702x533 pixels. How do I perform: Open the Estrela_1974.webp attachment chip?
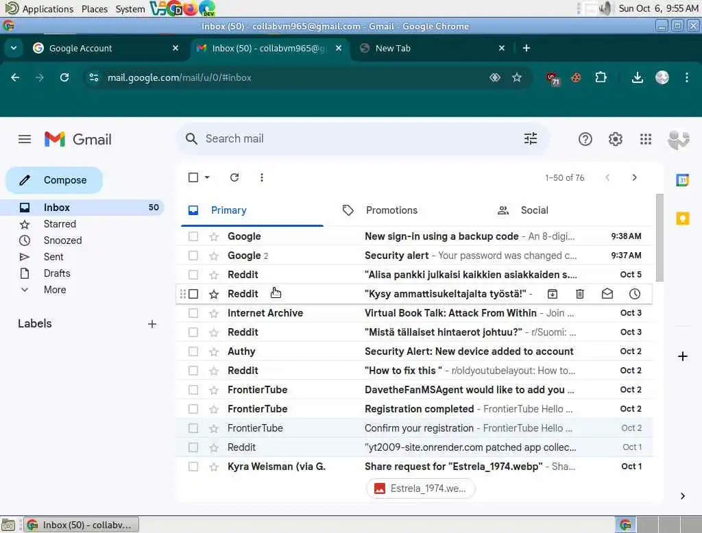click(x=420, y=488)
